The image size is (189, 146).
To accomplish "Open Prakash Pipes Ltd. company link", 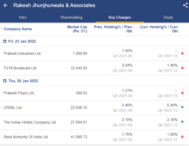I will pyautogui.click(x=19, y=93).
